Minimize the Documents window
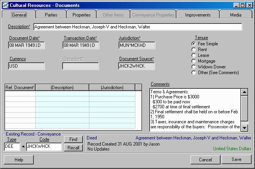This screenshot has height=169, width=255. point(236,5)
